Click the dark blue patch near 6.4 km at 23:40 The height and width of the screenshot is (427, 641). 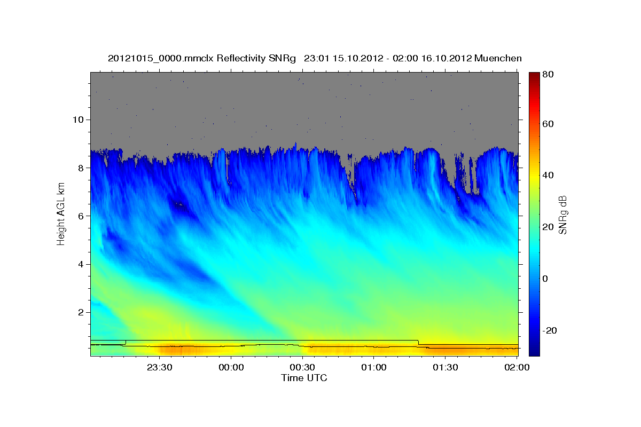179,206
